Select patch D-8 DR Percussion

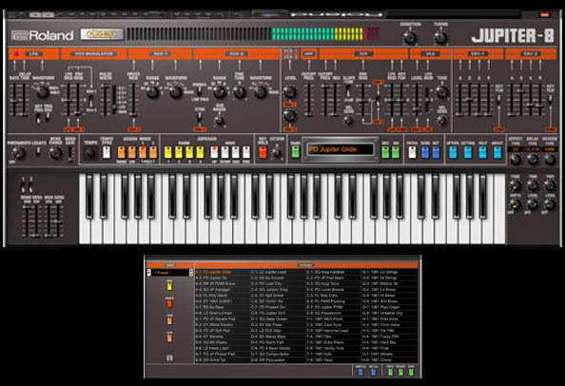tap(278, 360)
